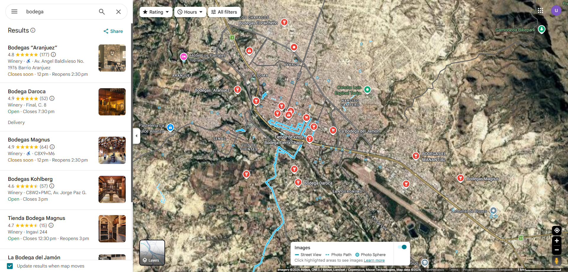Screen dimensions: 568x272
Task: Click the Terminal de Buses pin
Action: [493, 210]
